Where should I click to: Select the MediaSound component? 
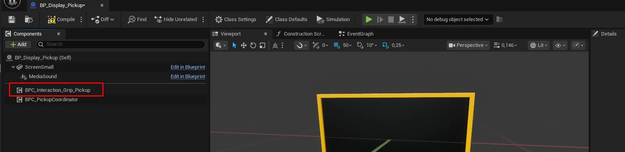pyautogui.click(x=43, y=77)
